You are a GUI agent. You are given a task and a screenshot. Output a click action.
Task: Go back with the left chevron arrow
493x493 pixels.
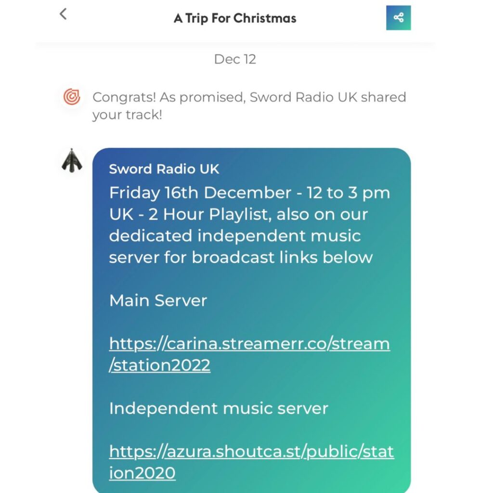point(63,14)
